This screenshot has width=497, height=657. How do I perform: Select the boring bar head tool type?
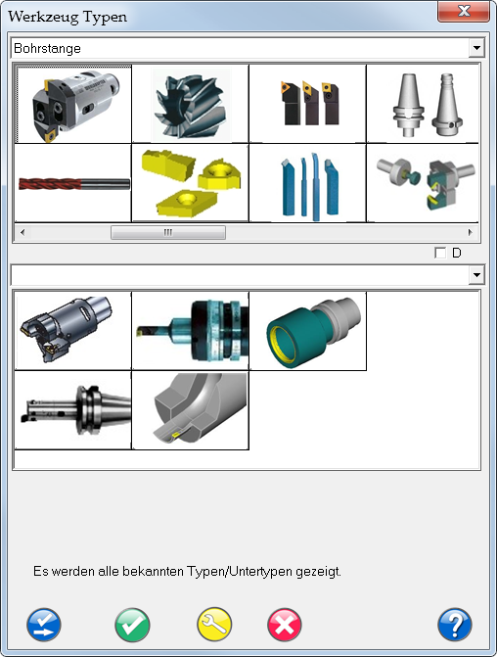coord(73,104)
